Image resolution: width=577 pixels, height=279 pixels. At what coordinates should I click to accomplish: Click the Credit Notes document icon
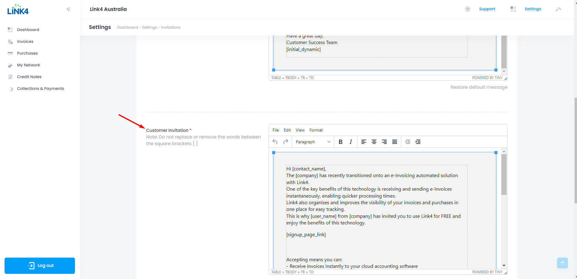tap(10, 77)
